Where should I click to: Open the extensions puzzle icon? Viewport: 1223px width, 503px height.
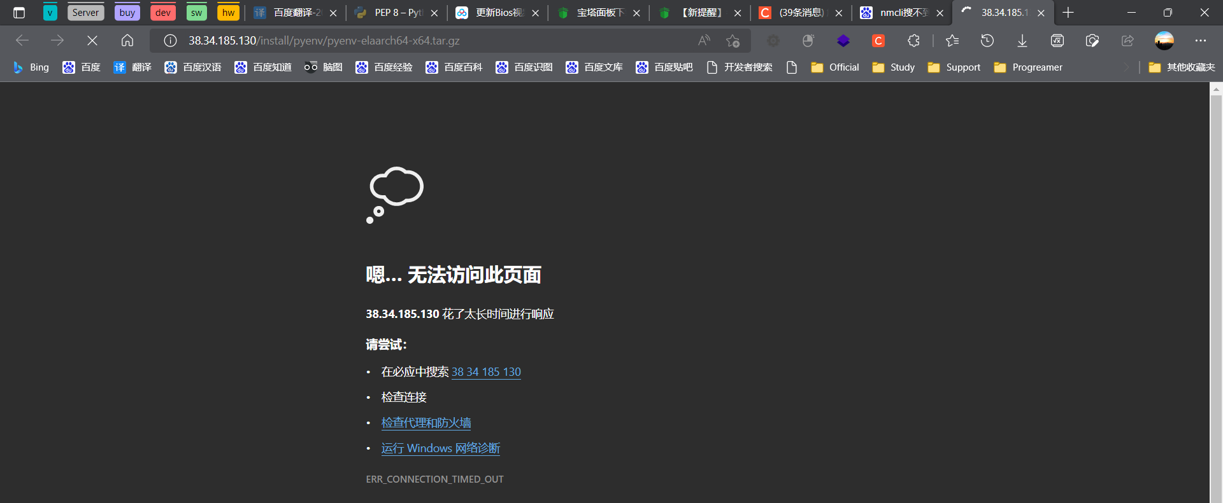tap(913, 41)
